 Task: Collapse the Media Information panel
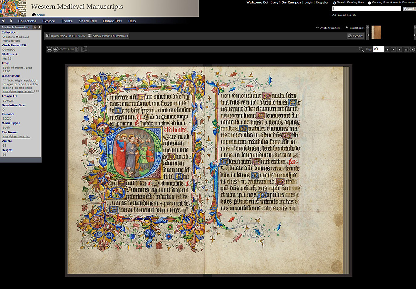point(35,27)
